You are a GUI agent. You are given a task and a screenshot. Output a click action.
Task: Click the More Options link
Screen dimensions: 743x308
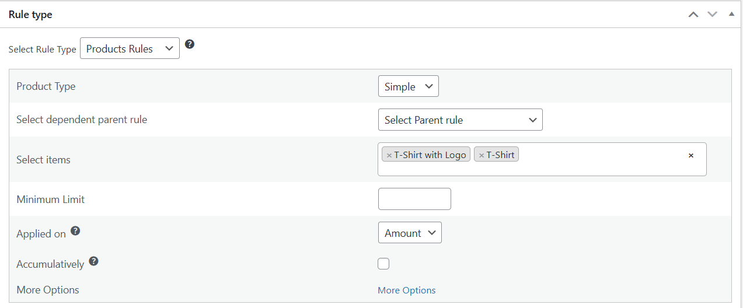coord(406,290)
